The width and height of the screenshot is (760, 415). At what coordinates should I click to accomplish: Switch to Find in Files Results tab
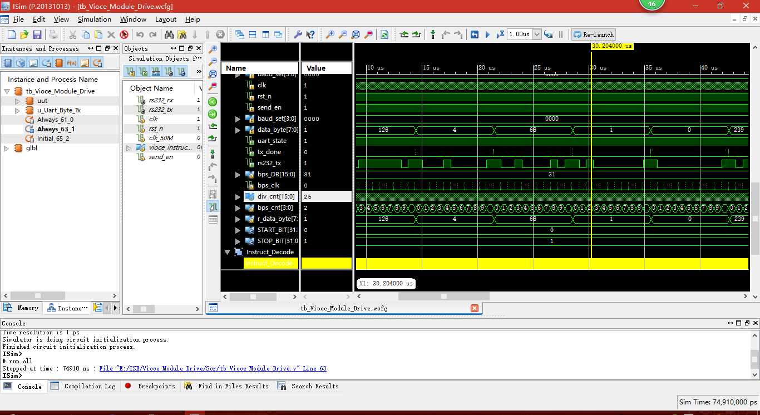[226, 386]
